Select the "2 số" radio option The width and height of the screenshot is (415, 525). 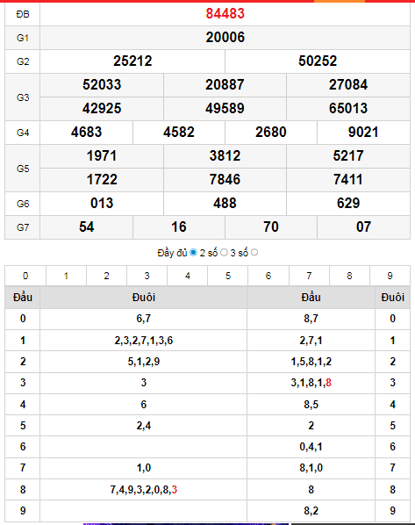click(224, 253)
